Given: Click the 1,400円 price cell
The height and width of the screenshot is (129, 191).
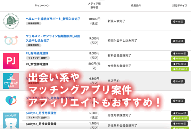Looking at the screenshot, I should pyautogui.click(x=94, y=126).
